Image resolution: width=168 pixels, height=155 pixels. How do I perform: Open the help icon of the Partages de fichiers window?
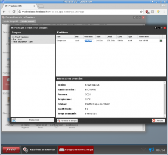156,28
